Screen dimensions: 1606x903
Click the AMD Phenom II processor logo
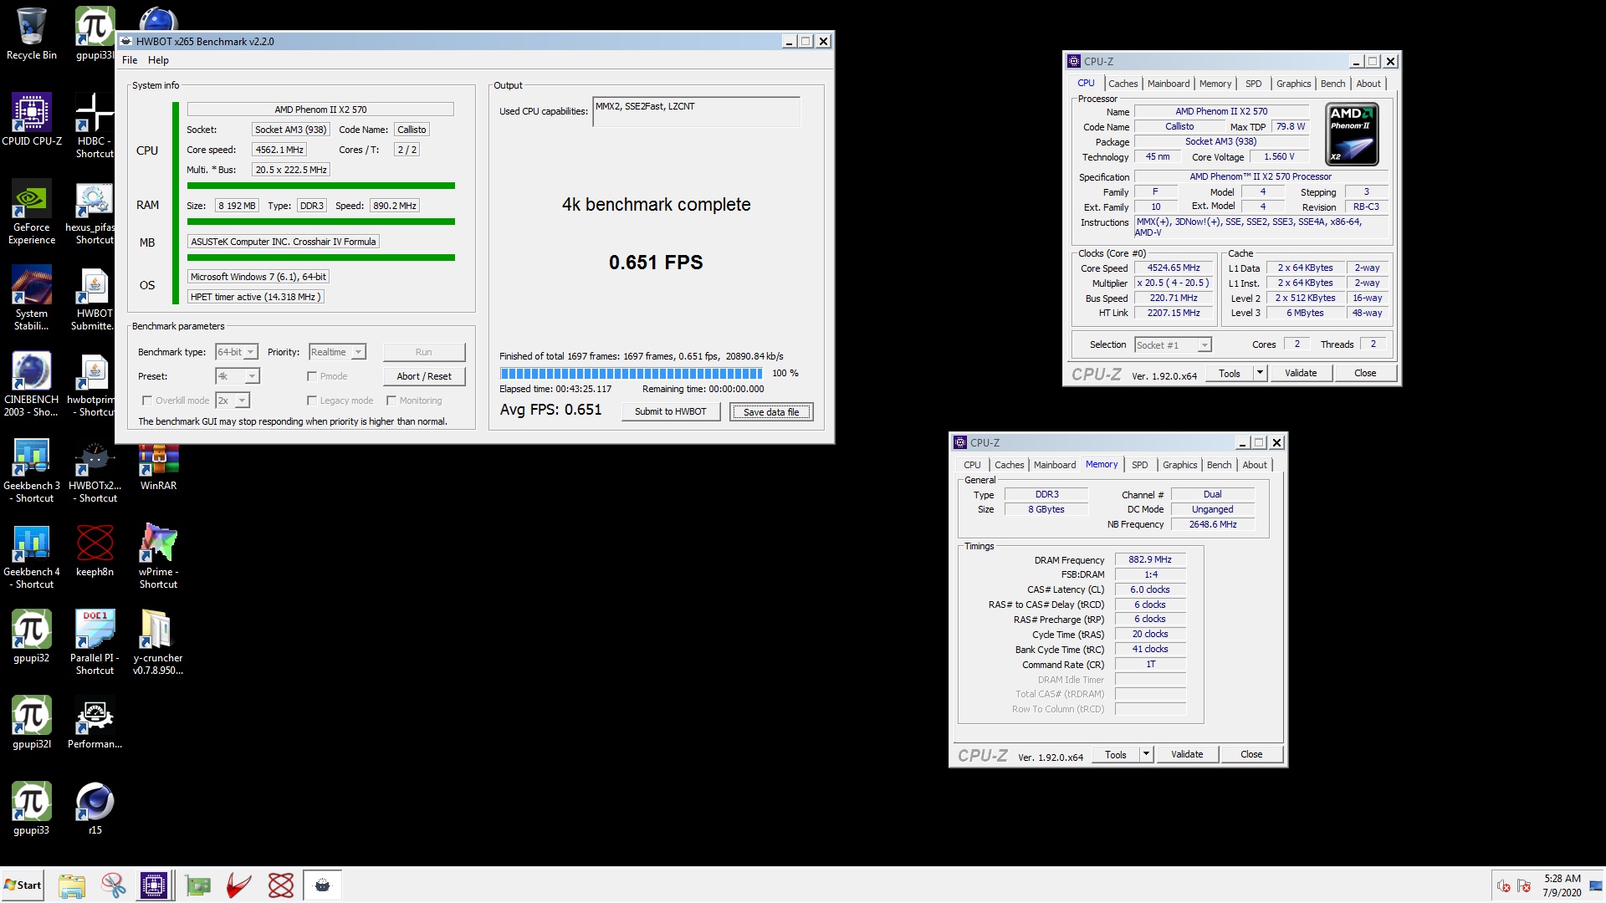coord(1352,134)
